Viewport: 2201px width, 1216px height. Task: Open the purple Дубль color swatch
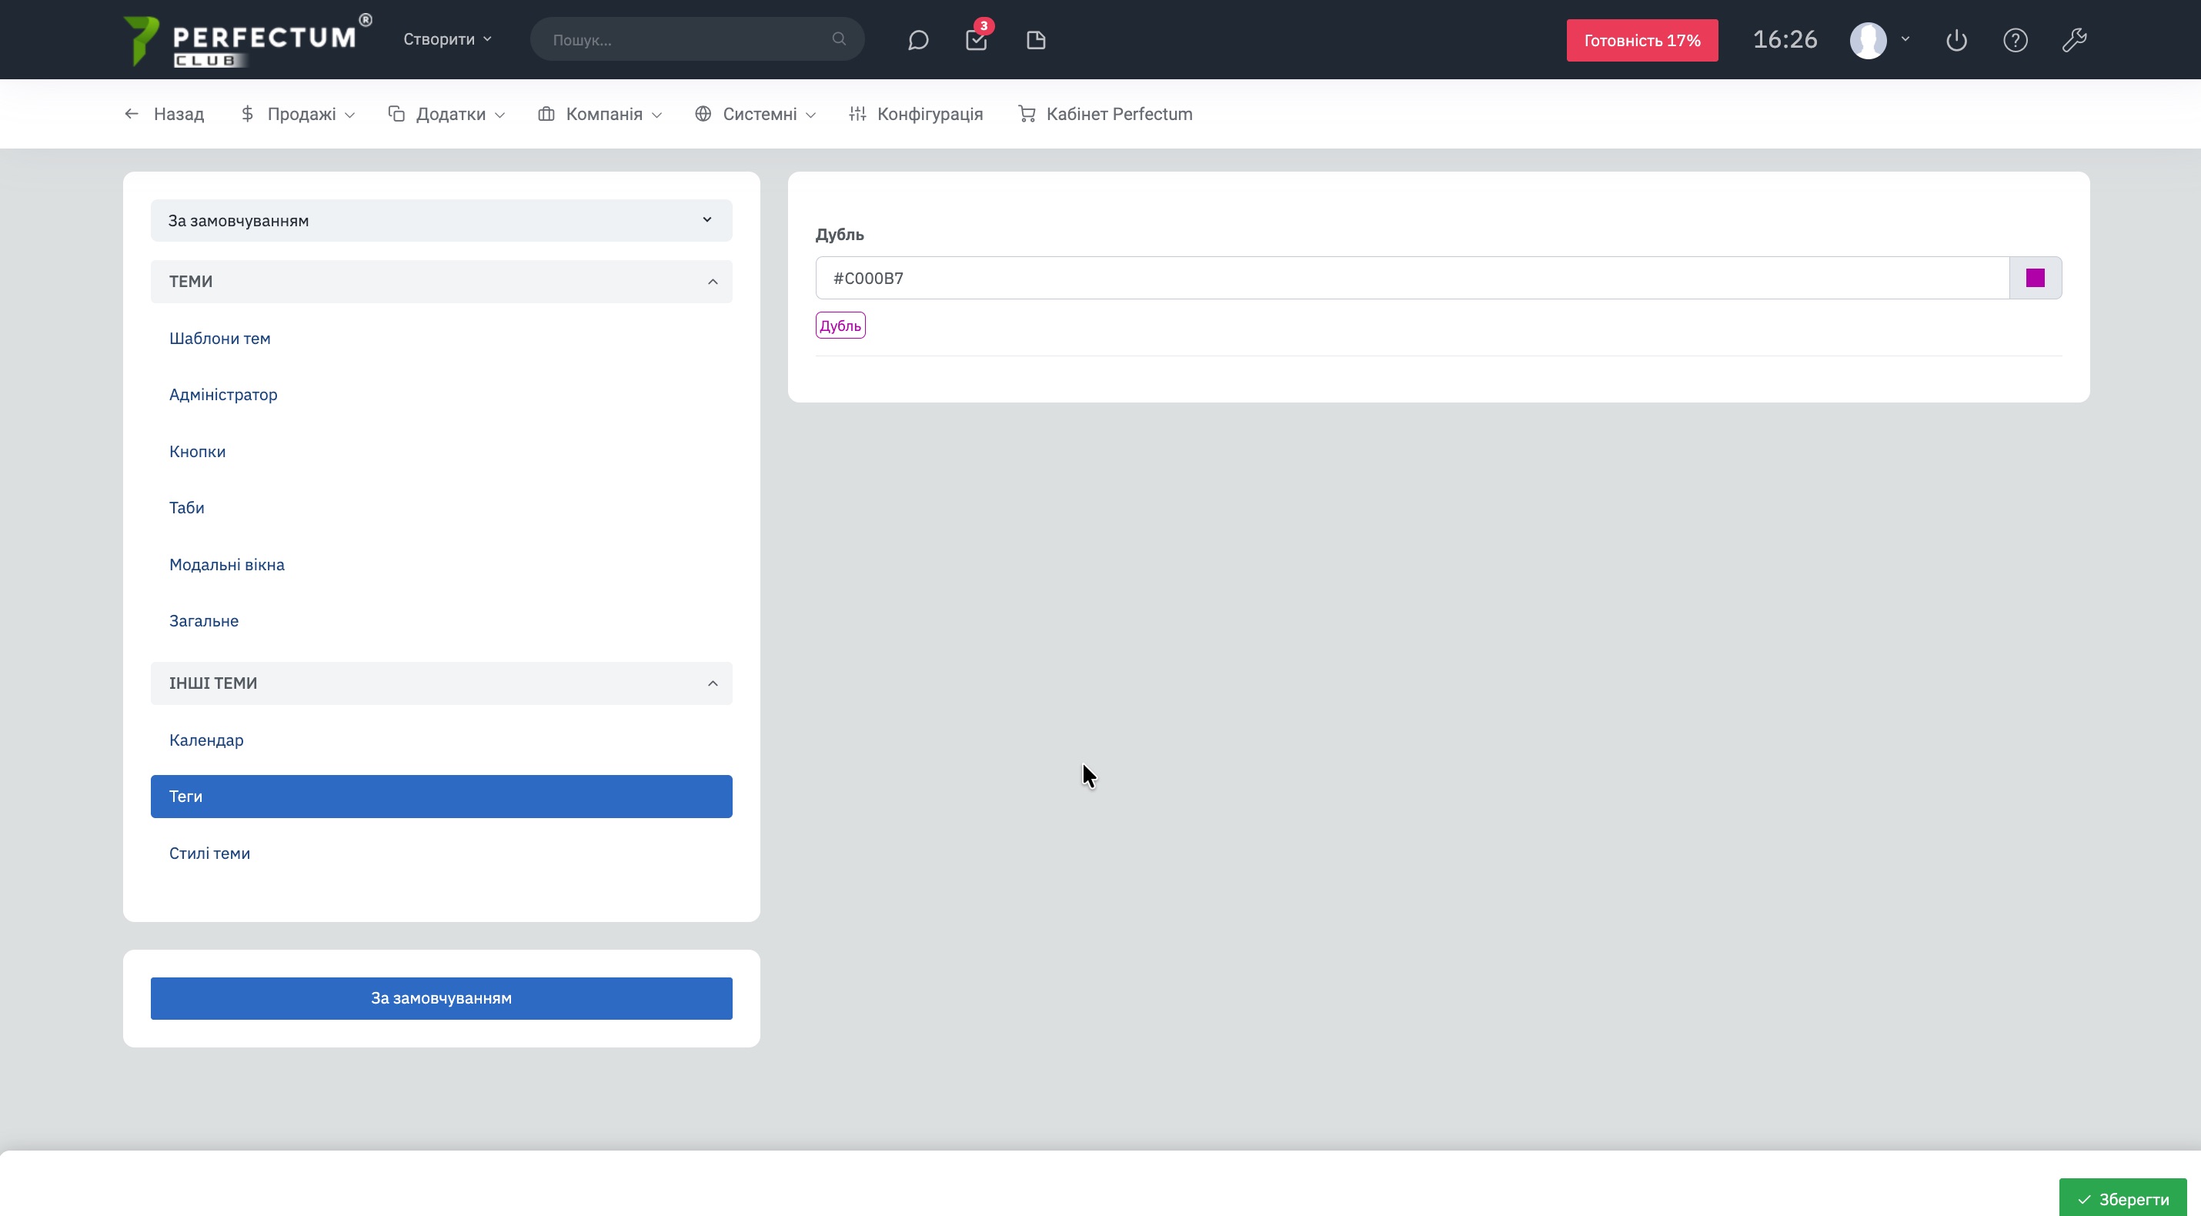click(2035, 278)
